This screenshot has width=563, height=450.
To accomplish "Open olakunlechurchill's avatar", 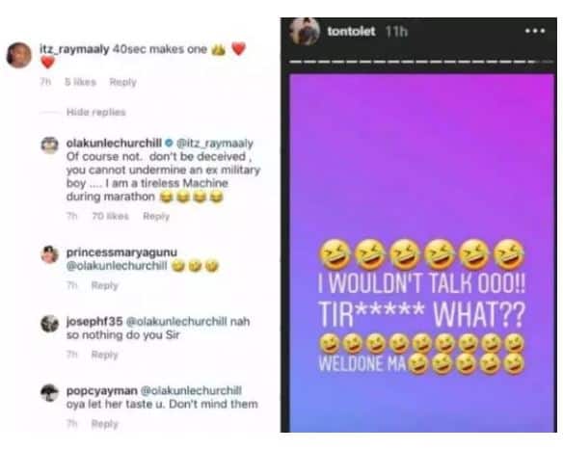I will click(x=49, y=145).
